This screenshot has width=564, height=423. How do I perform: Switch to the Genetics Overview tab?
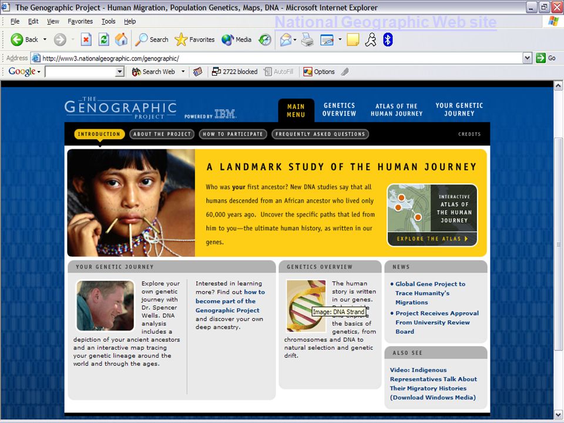click(339, 109)
